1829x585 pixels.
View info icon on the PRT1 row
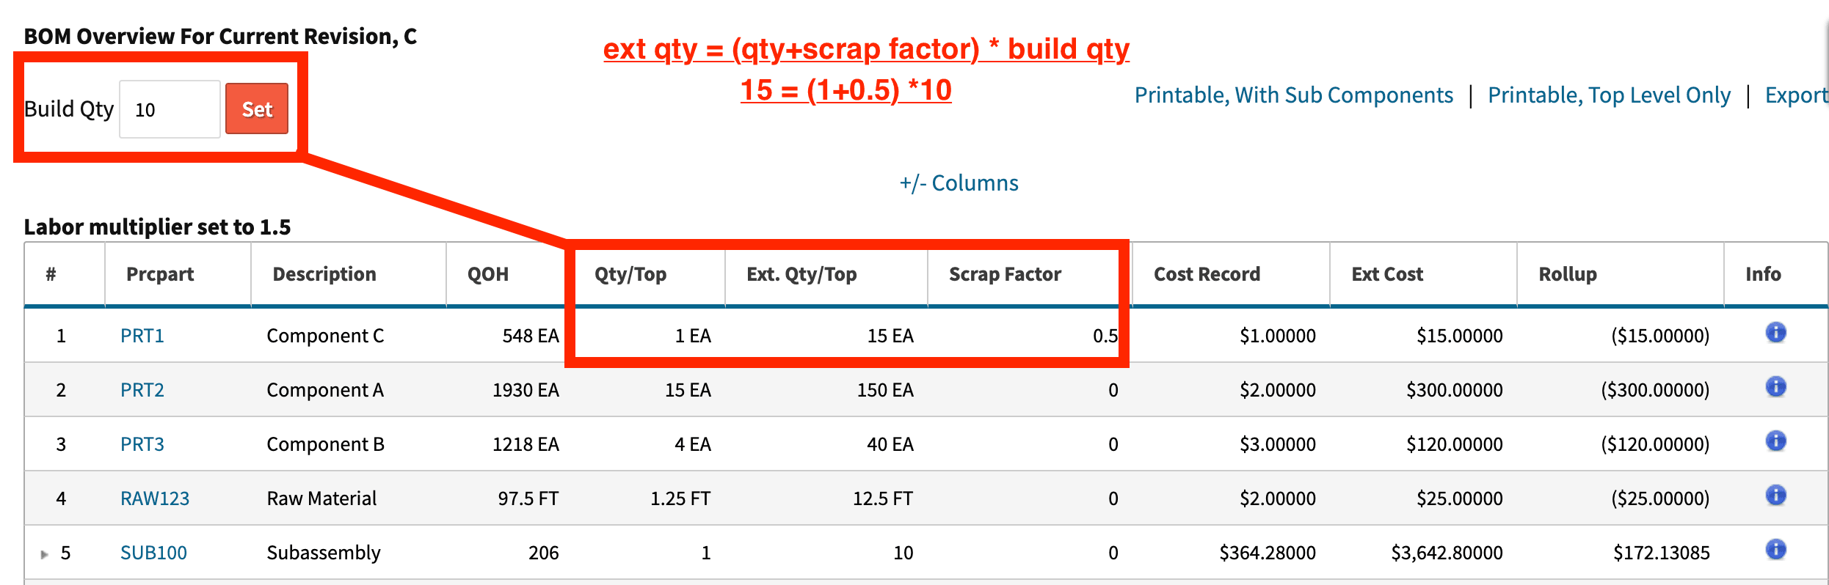(1776, 334)
